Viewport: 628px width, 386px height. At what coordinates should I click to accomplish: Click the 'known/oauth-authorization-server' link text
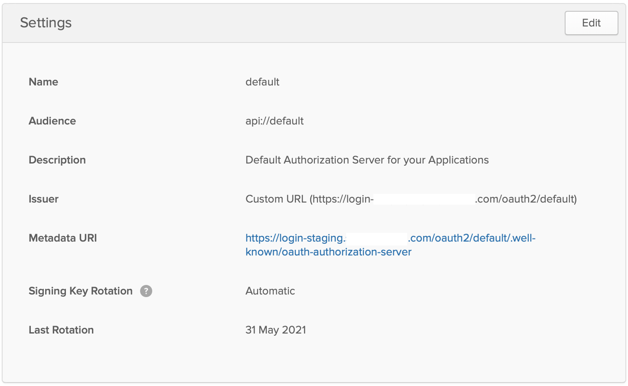[328, 252]
